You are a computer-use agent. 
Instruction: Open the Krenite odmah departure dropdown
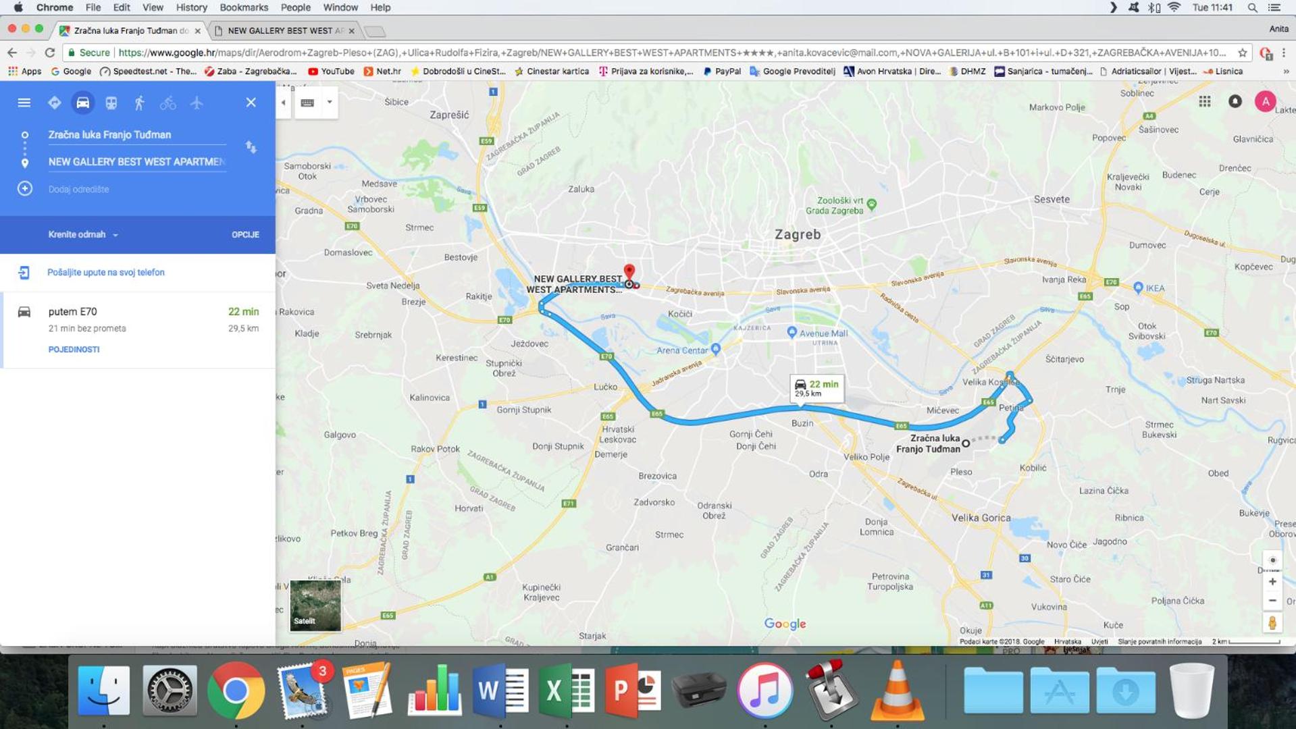coord(83,235)
